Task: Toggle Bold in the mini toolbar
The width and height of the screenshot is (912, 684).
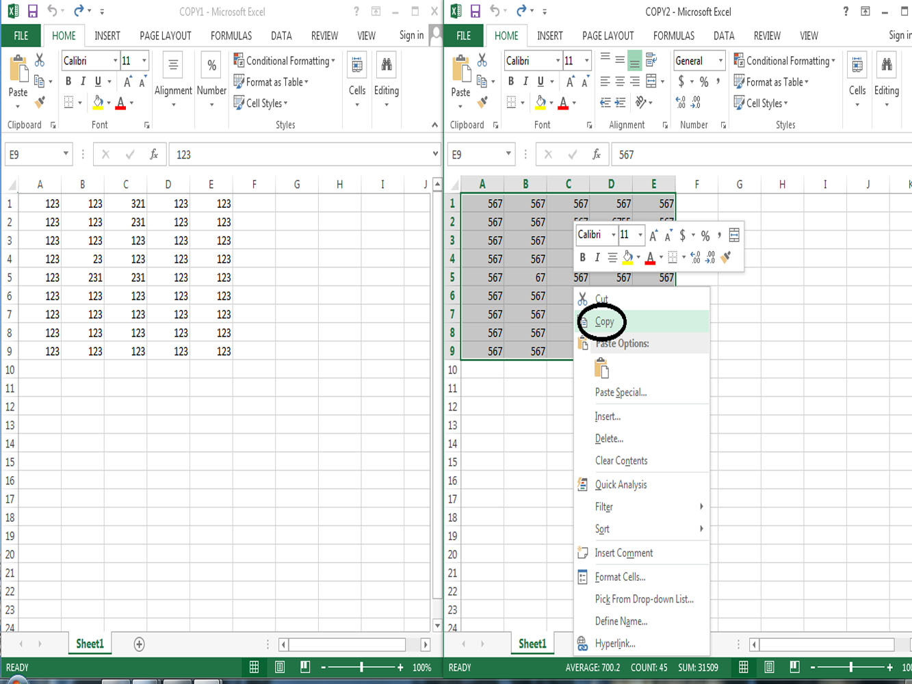Action: (582, 257)
